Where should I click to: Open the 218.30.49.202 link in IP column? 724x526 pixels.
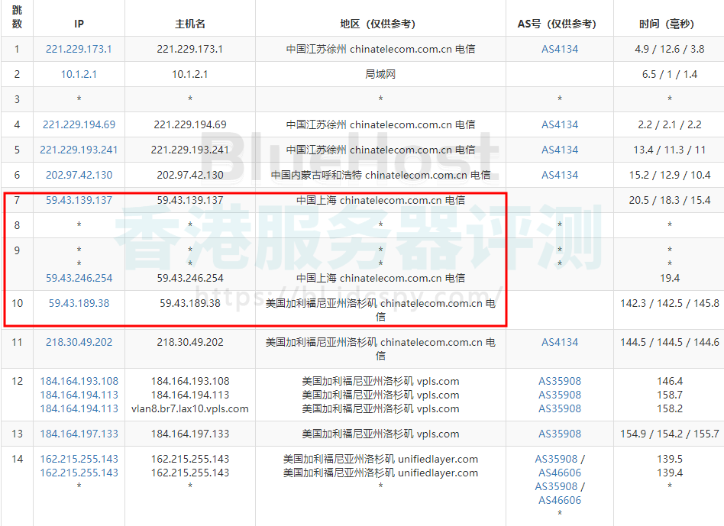[79, 342]
